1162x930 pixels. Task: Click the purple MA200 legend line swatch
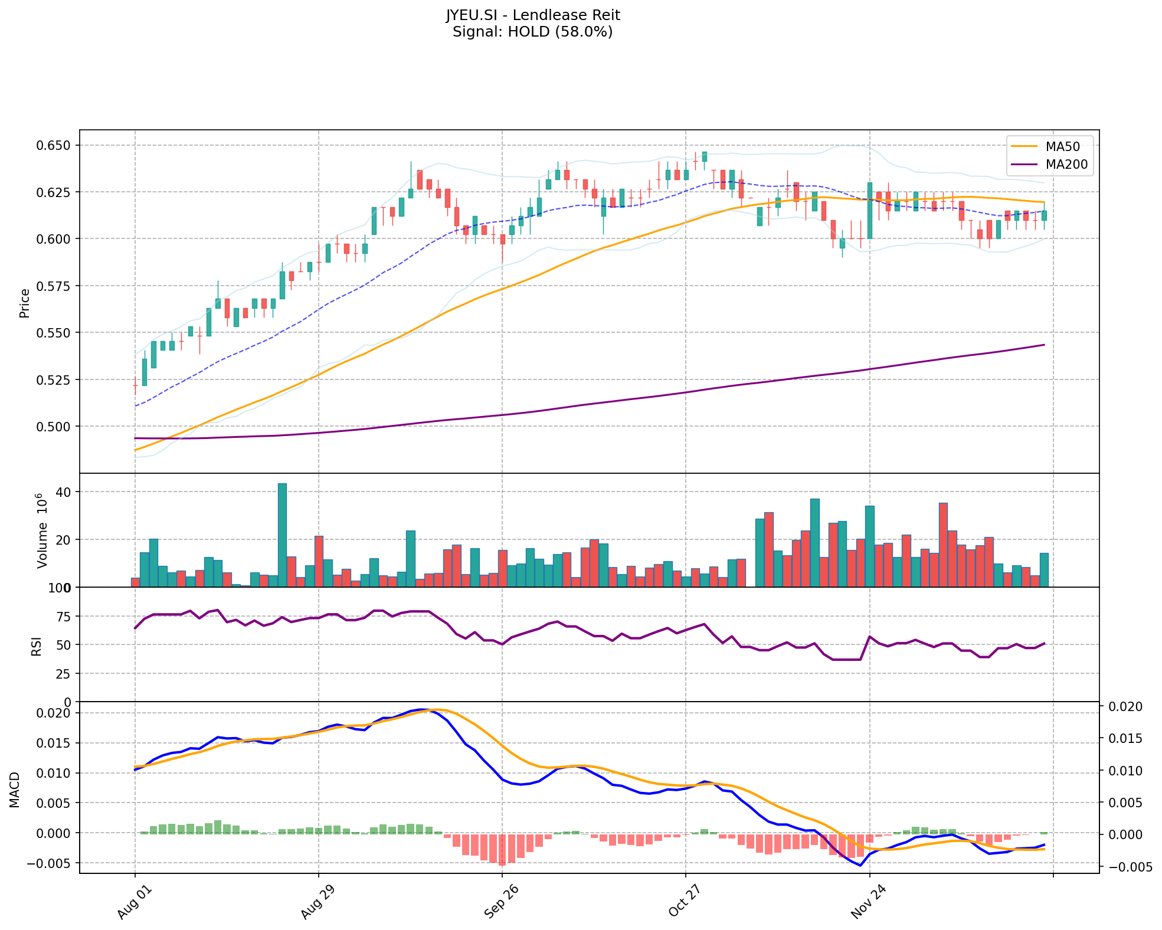point(1024,165)
